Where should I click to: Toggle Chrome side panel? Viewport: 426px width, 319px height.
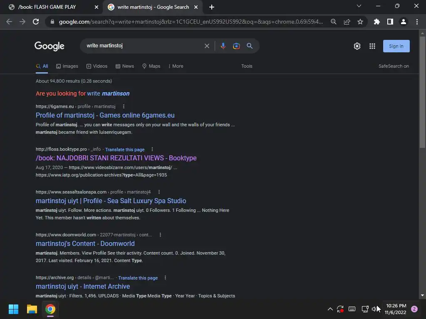pos(390,22)
